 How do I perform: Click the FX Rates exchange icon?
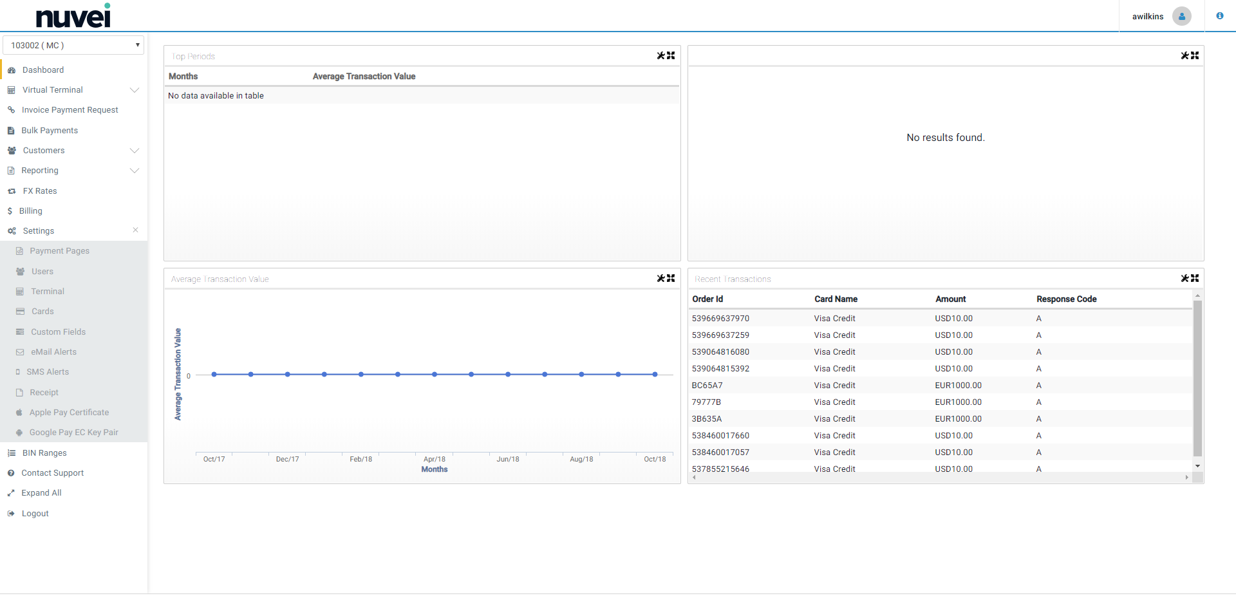click(x=12, y=191)
